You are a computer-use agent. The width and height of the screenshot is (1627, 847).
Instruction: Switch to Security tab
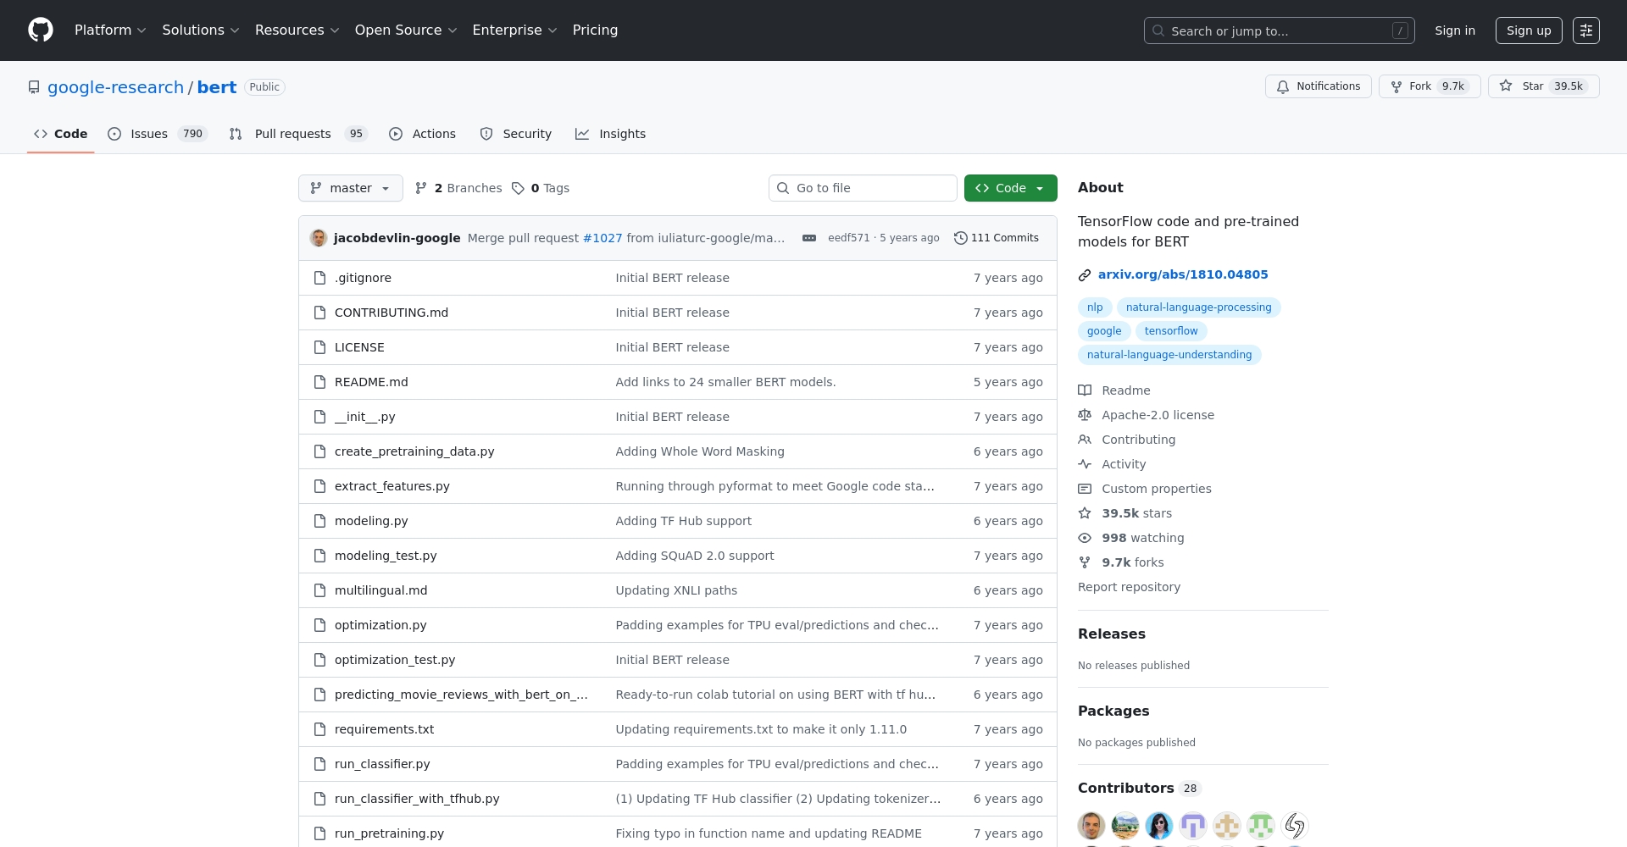pyautogui.click(x=515, y=134)
